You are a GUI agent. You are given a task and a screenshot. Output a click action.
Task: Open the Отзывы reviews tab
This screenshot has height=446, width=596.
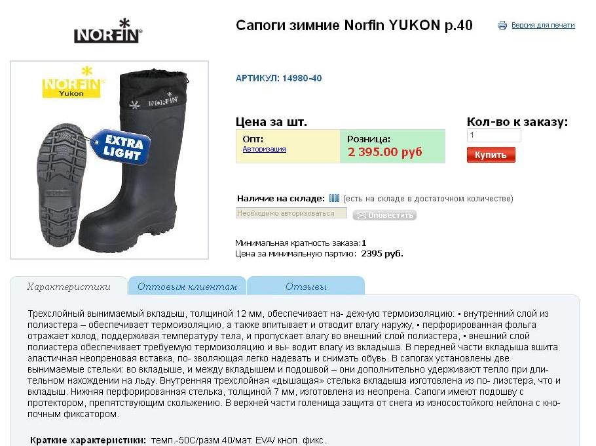[306, 287]
